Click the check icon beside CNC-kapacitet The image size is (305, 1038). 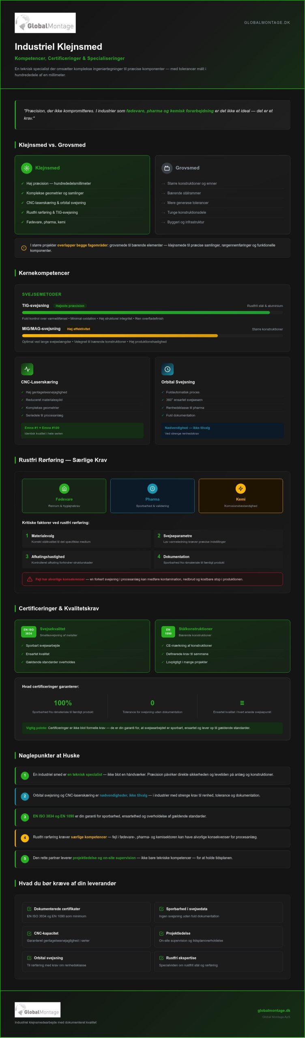coord(29,933)
